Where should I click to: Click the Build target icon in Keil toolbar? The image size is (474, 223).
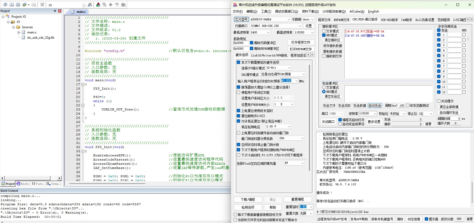tap(12, 5)
